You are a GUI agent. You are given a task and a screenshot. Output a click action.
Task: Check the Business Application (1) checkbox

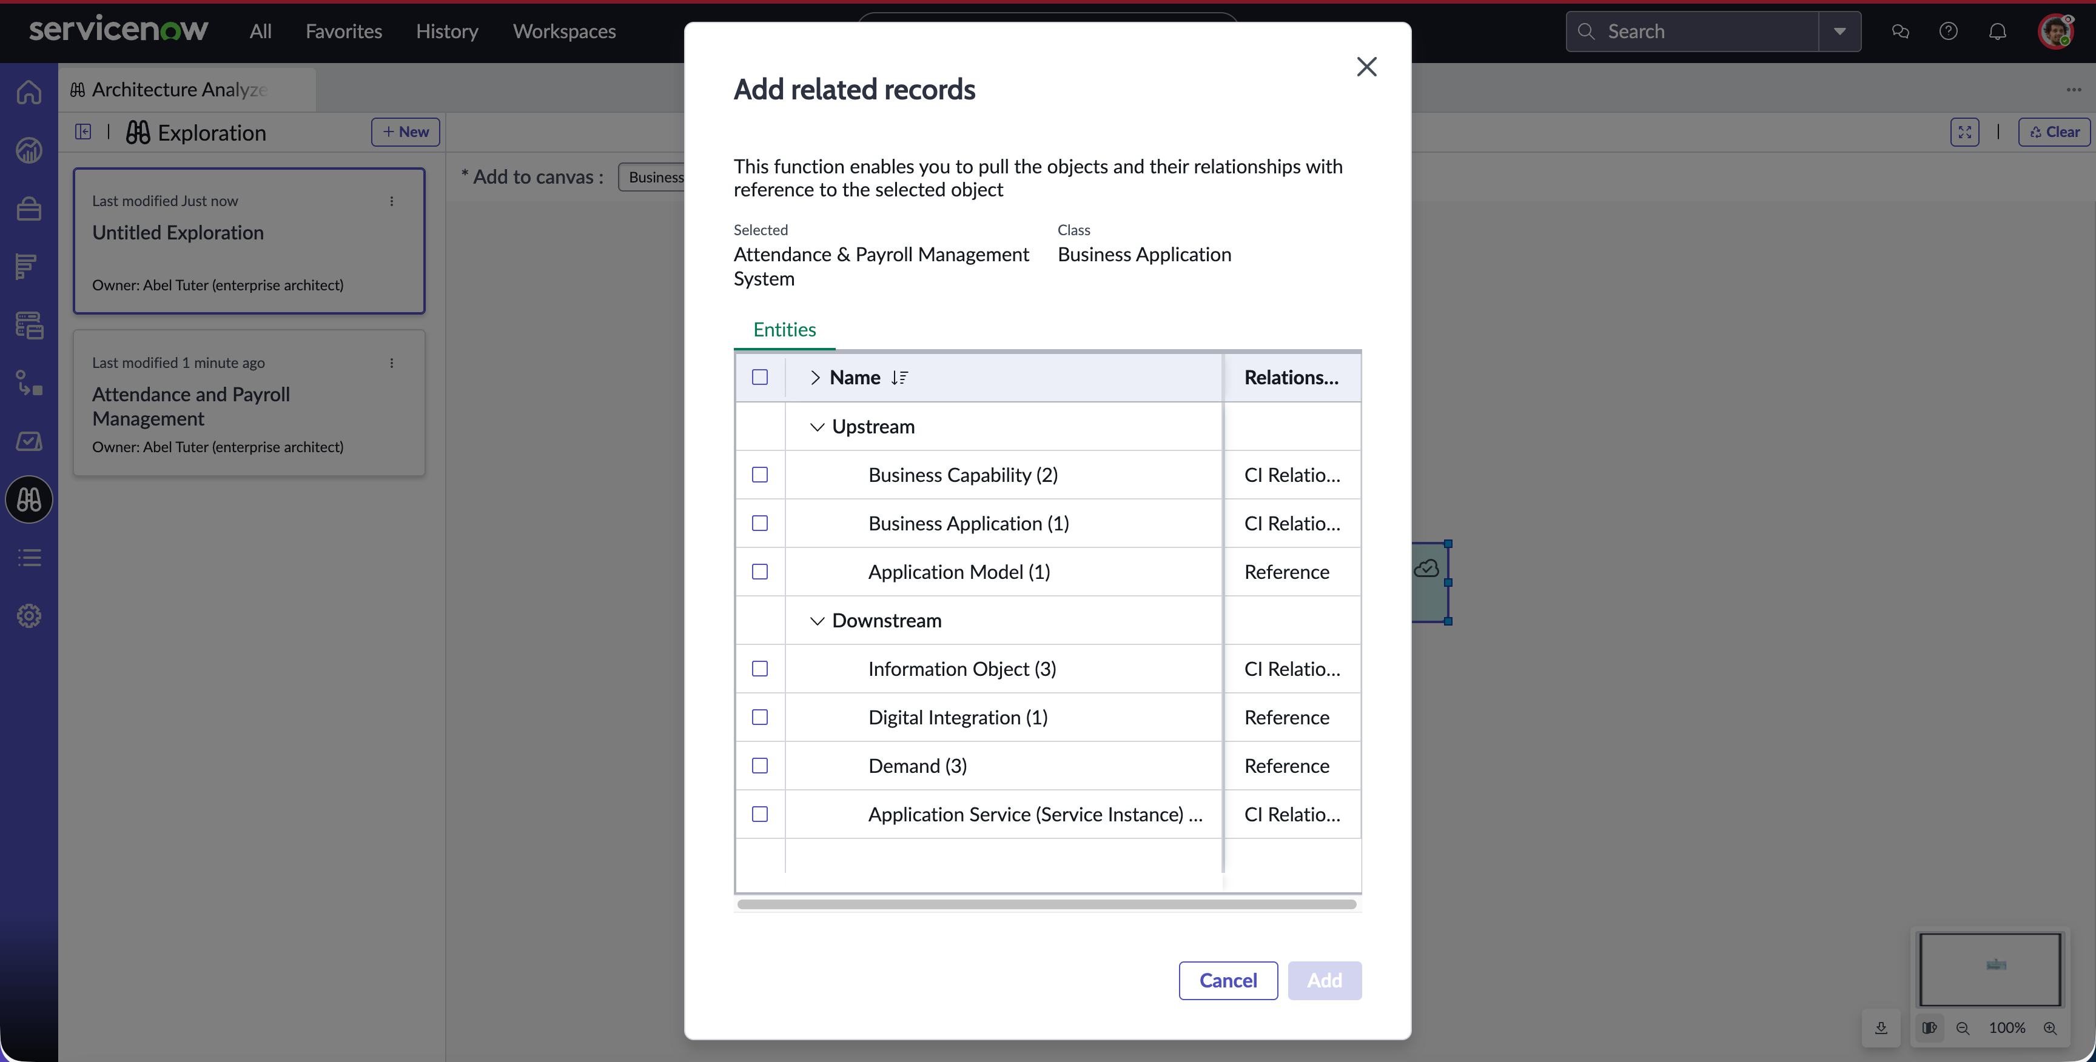760,523
